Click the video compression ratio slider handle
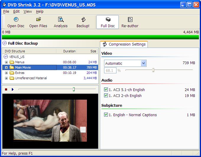The image size is (201, 157). click(x=153, y=70)
